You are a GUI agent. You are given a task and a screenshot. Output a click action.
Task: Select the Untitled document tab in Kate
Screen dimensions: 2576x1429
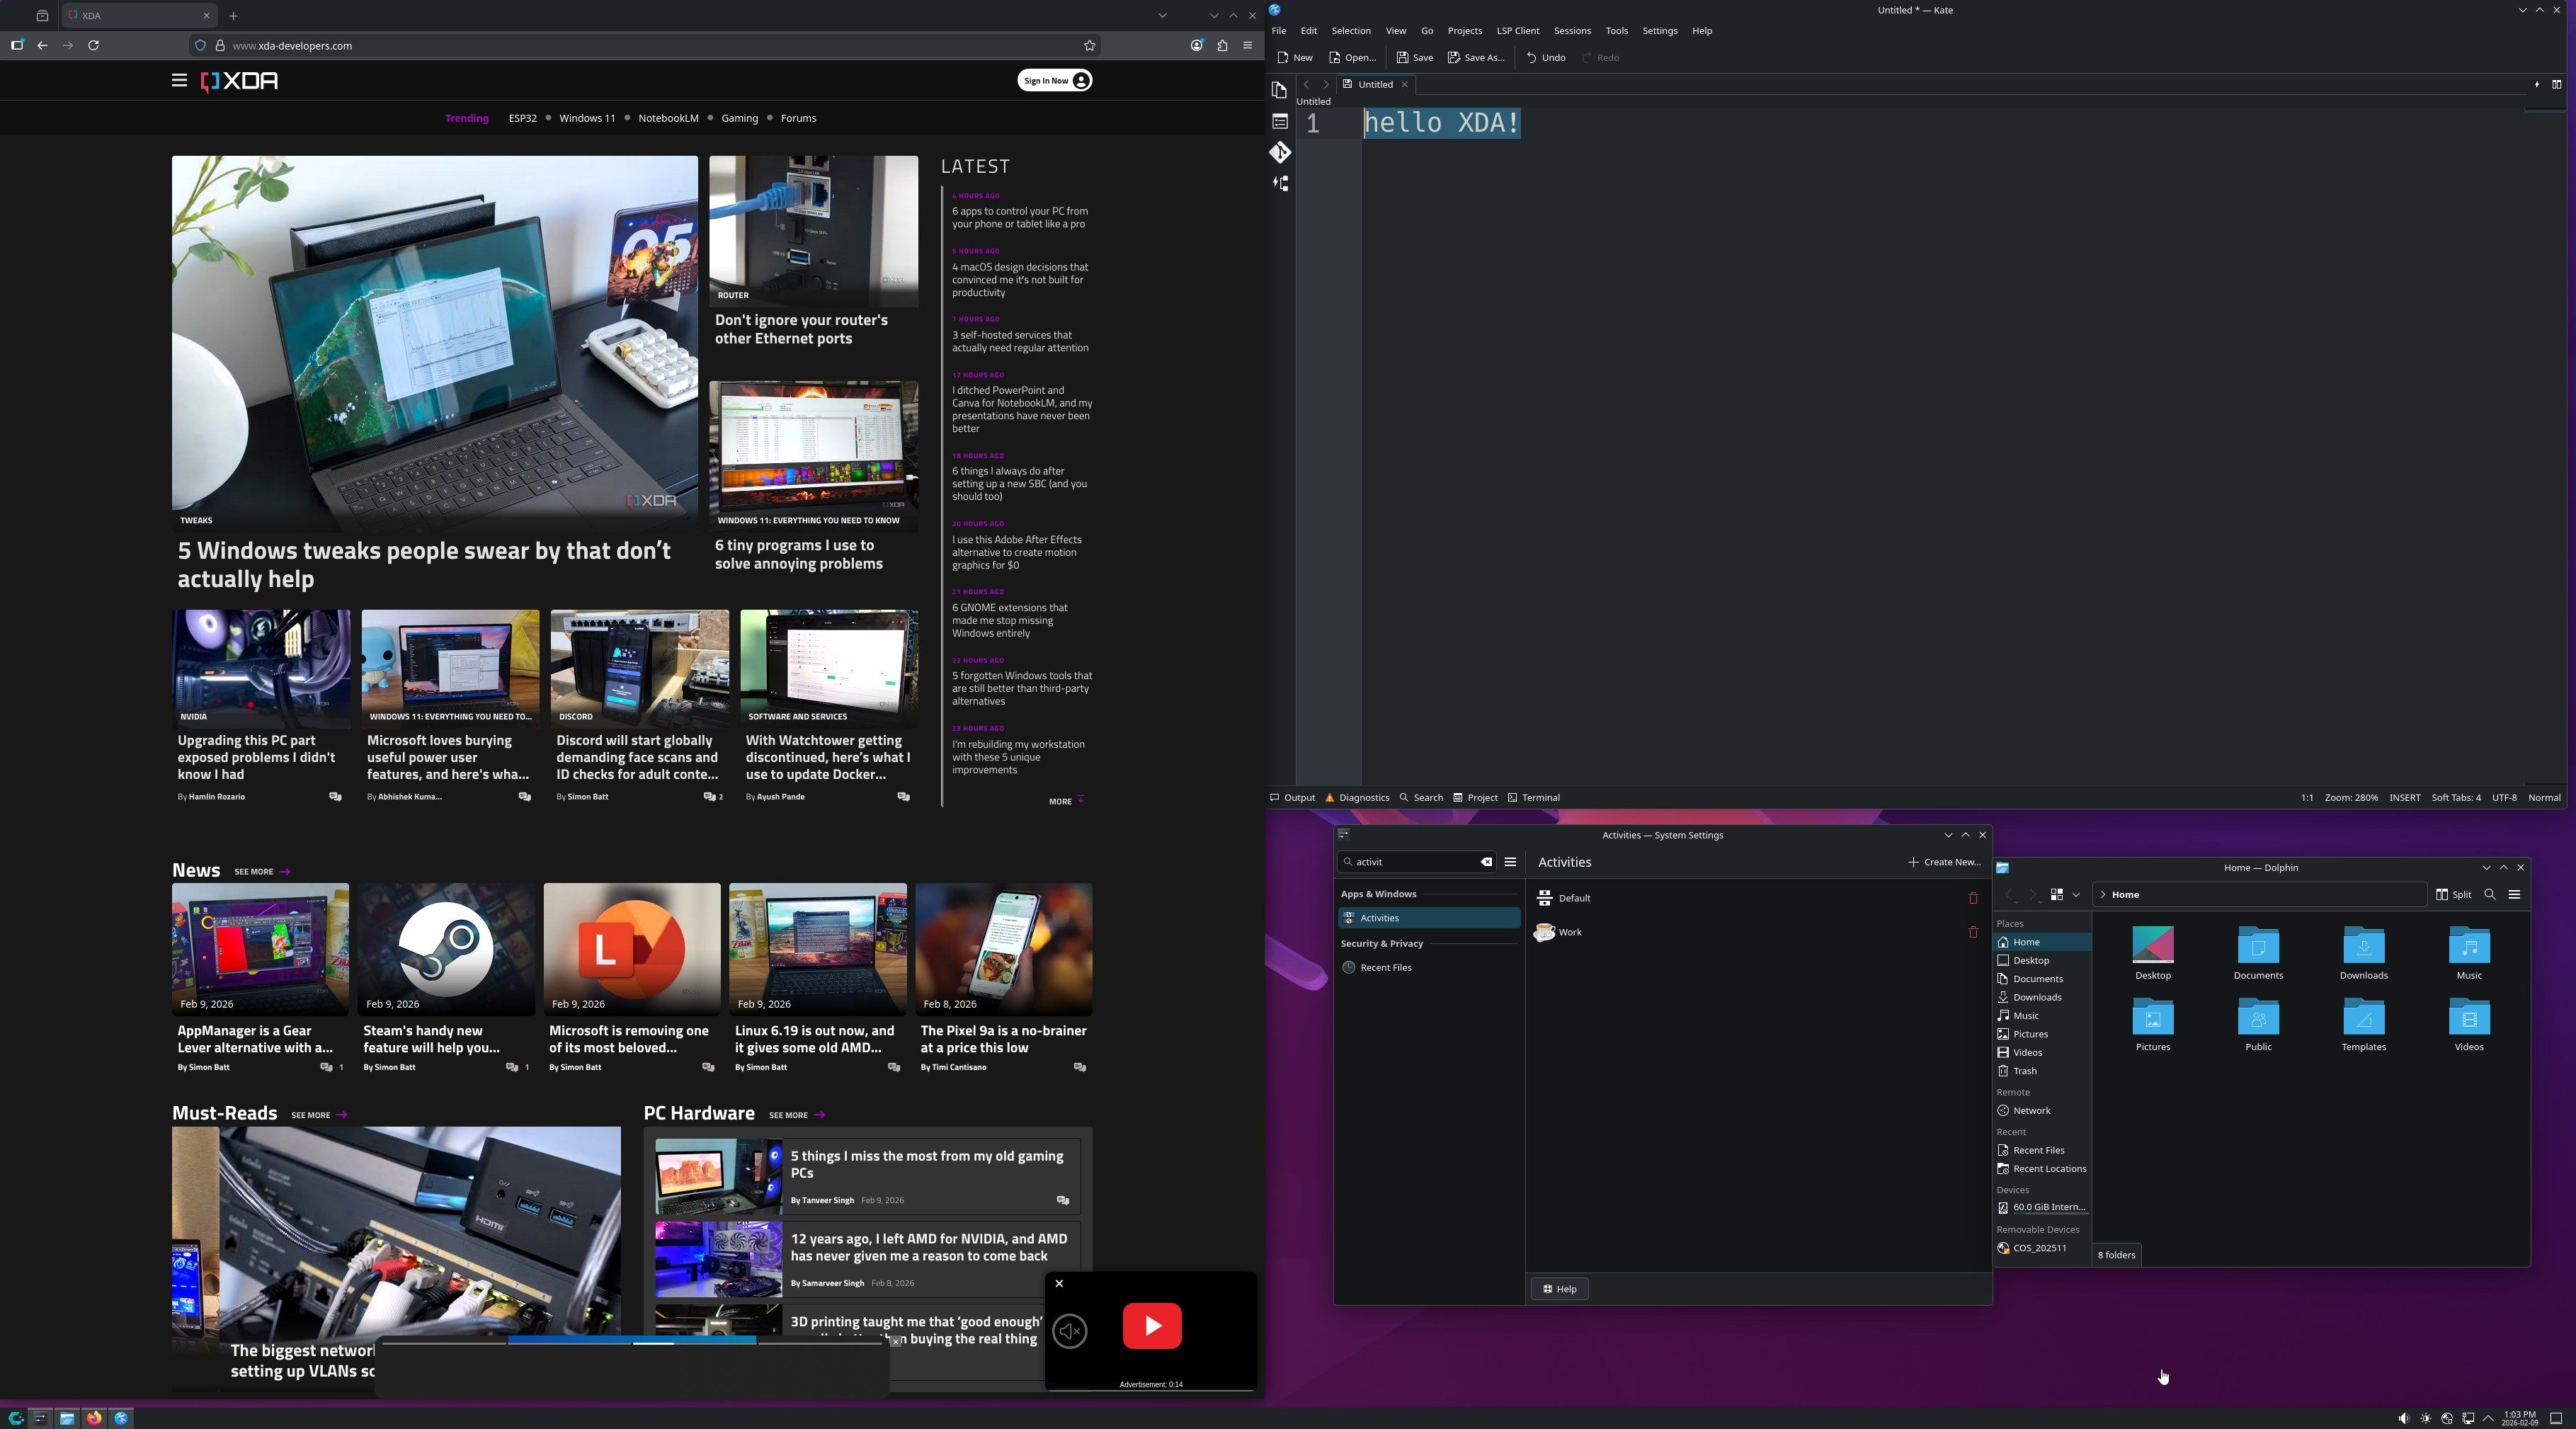[x=1375, y=84]
